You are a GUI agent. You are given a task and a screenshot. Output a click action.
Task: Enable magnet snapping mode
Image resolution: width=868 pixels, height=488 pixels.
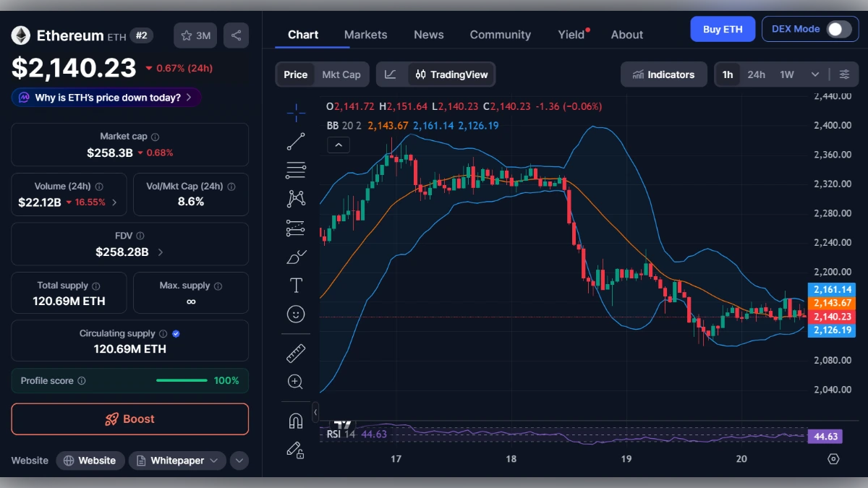coord(296,419)
